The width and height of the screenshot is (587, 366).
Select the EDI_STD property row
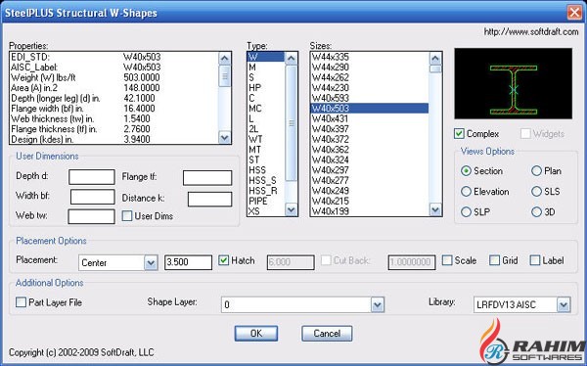coord(113,57)
